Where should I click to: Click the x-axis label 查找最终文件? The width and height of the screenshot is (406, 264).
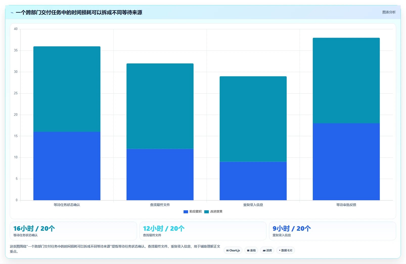point(160,205)
